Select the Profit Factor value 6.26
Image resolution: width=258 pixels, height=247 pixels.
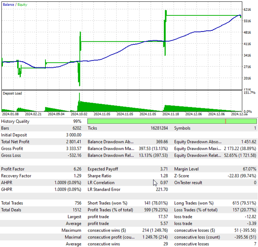click(77, 169)
